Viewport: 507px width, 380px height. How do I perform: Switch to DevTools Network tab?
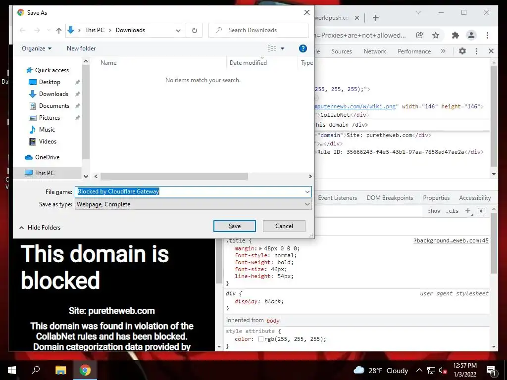pos(375,51)
